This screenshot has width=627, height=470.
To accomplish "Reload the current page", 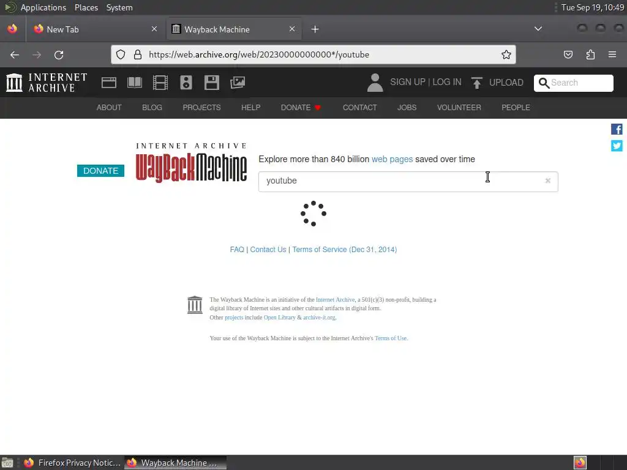I will pos(59,54).
